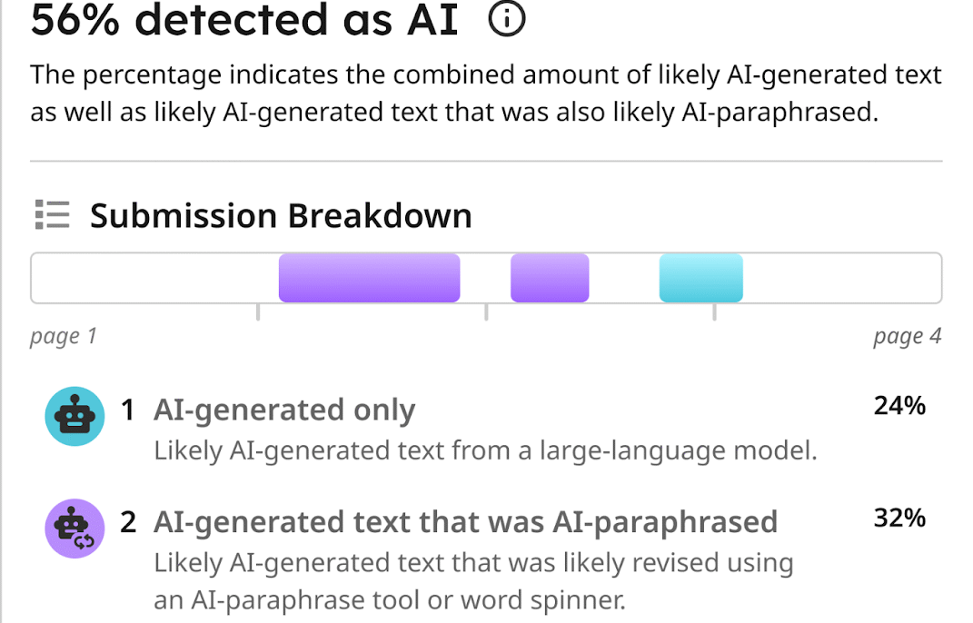Image resolution: width=973 pixels, height=623 pixels.
Task: Select the cyan highlighted segment in the bar
Action: (x=700, y=278)
